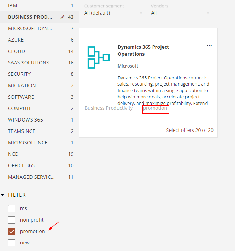Select the NCE category
The height and width of the screenshot is (251, 235).
pos(40,154)
